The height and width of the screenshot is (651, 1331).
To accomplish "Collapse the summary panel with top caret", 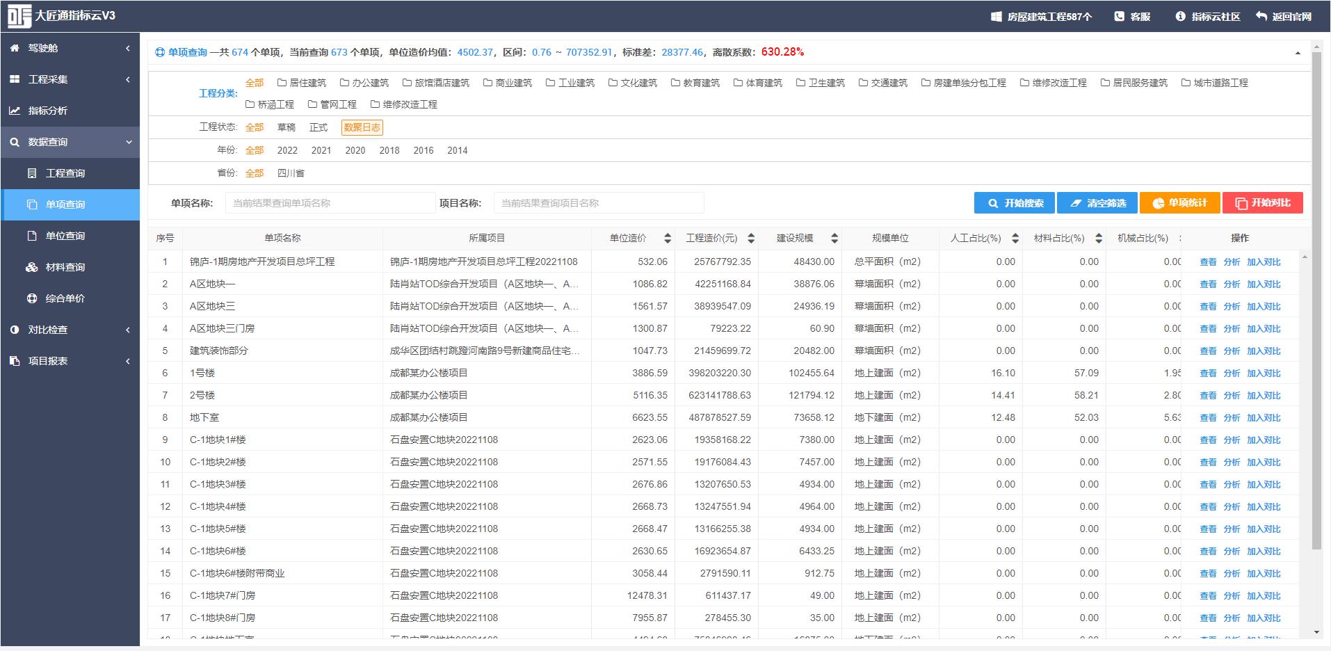I will click(x=1298, y=53).
